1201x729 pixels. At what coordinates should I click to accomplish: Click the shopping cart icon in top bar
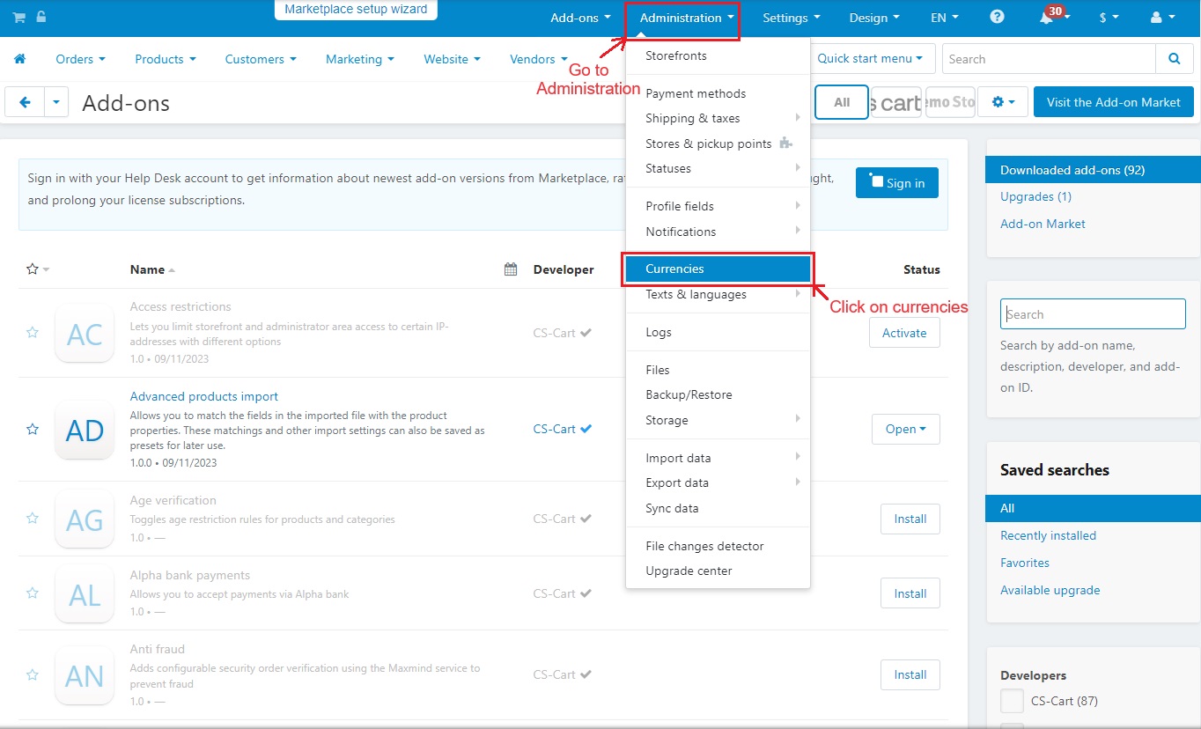pyautogui.click(x=18, y=18)
